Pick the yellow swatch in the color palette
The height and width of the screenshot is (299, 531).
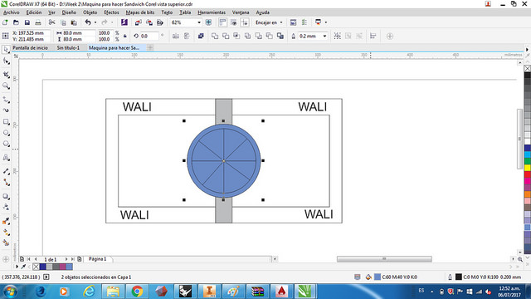528,168
